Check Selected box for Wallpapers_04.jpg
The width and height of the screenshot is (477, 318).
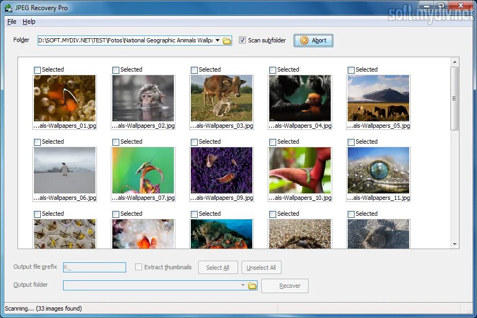(x=272, y=70)
